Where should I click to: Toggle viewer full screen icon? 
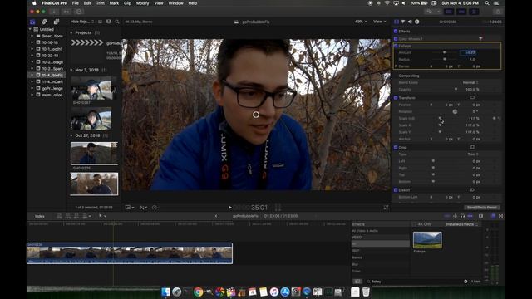[x=386, y=207]
